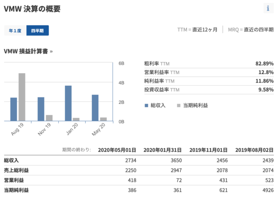Click the 売上総利益 row label
278x199 pixels.
point(16,170)
